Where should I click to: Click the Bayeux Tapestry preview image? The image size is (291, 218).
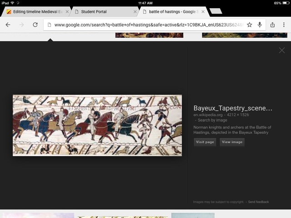point(97,125)
